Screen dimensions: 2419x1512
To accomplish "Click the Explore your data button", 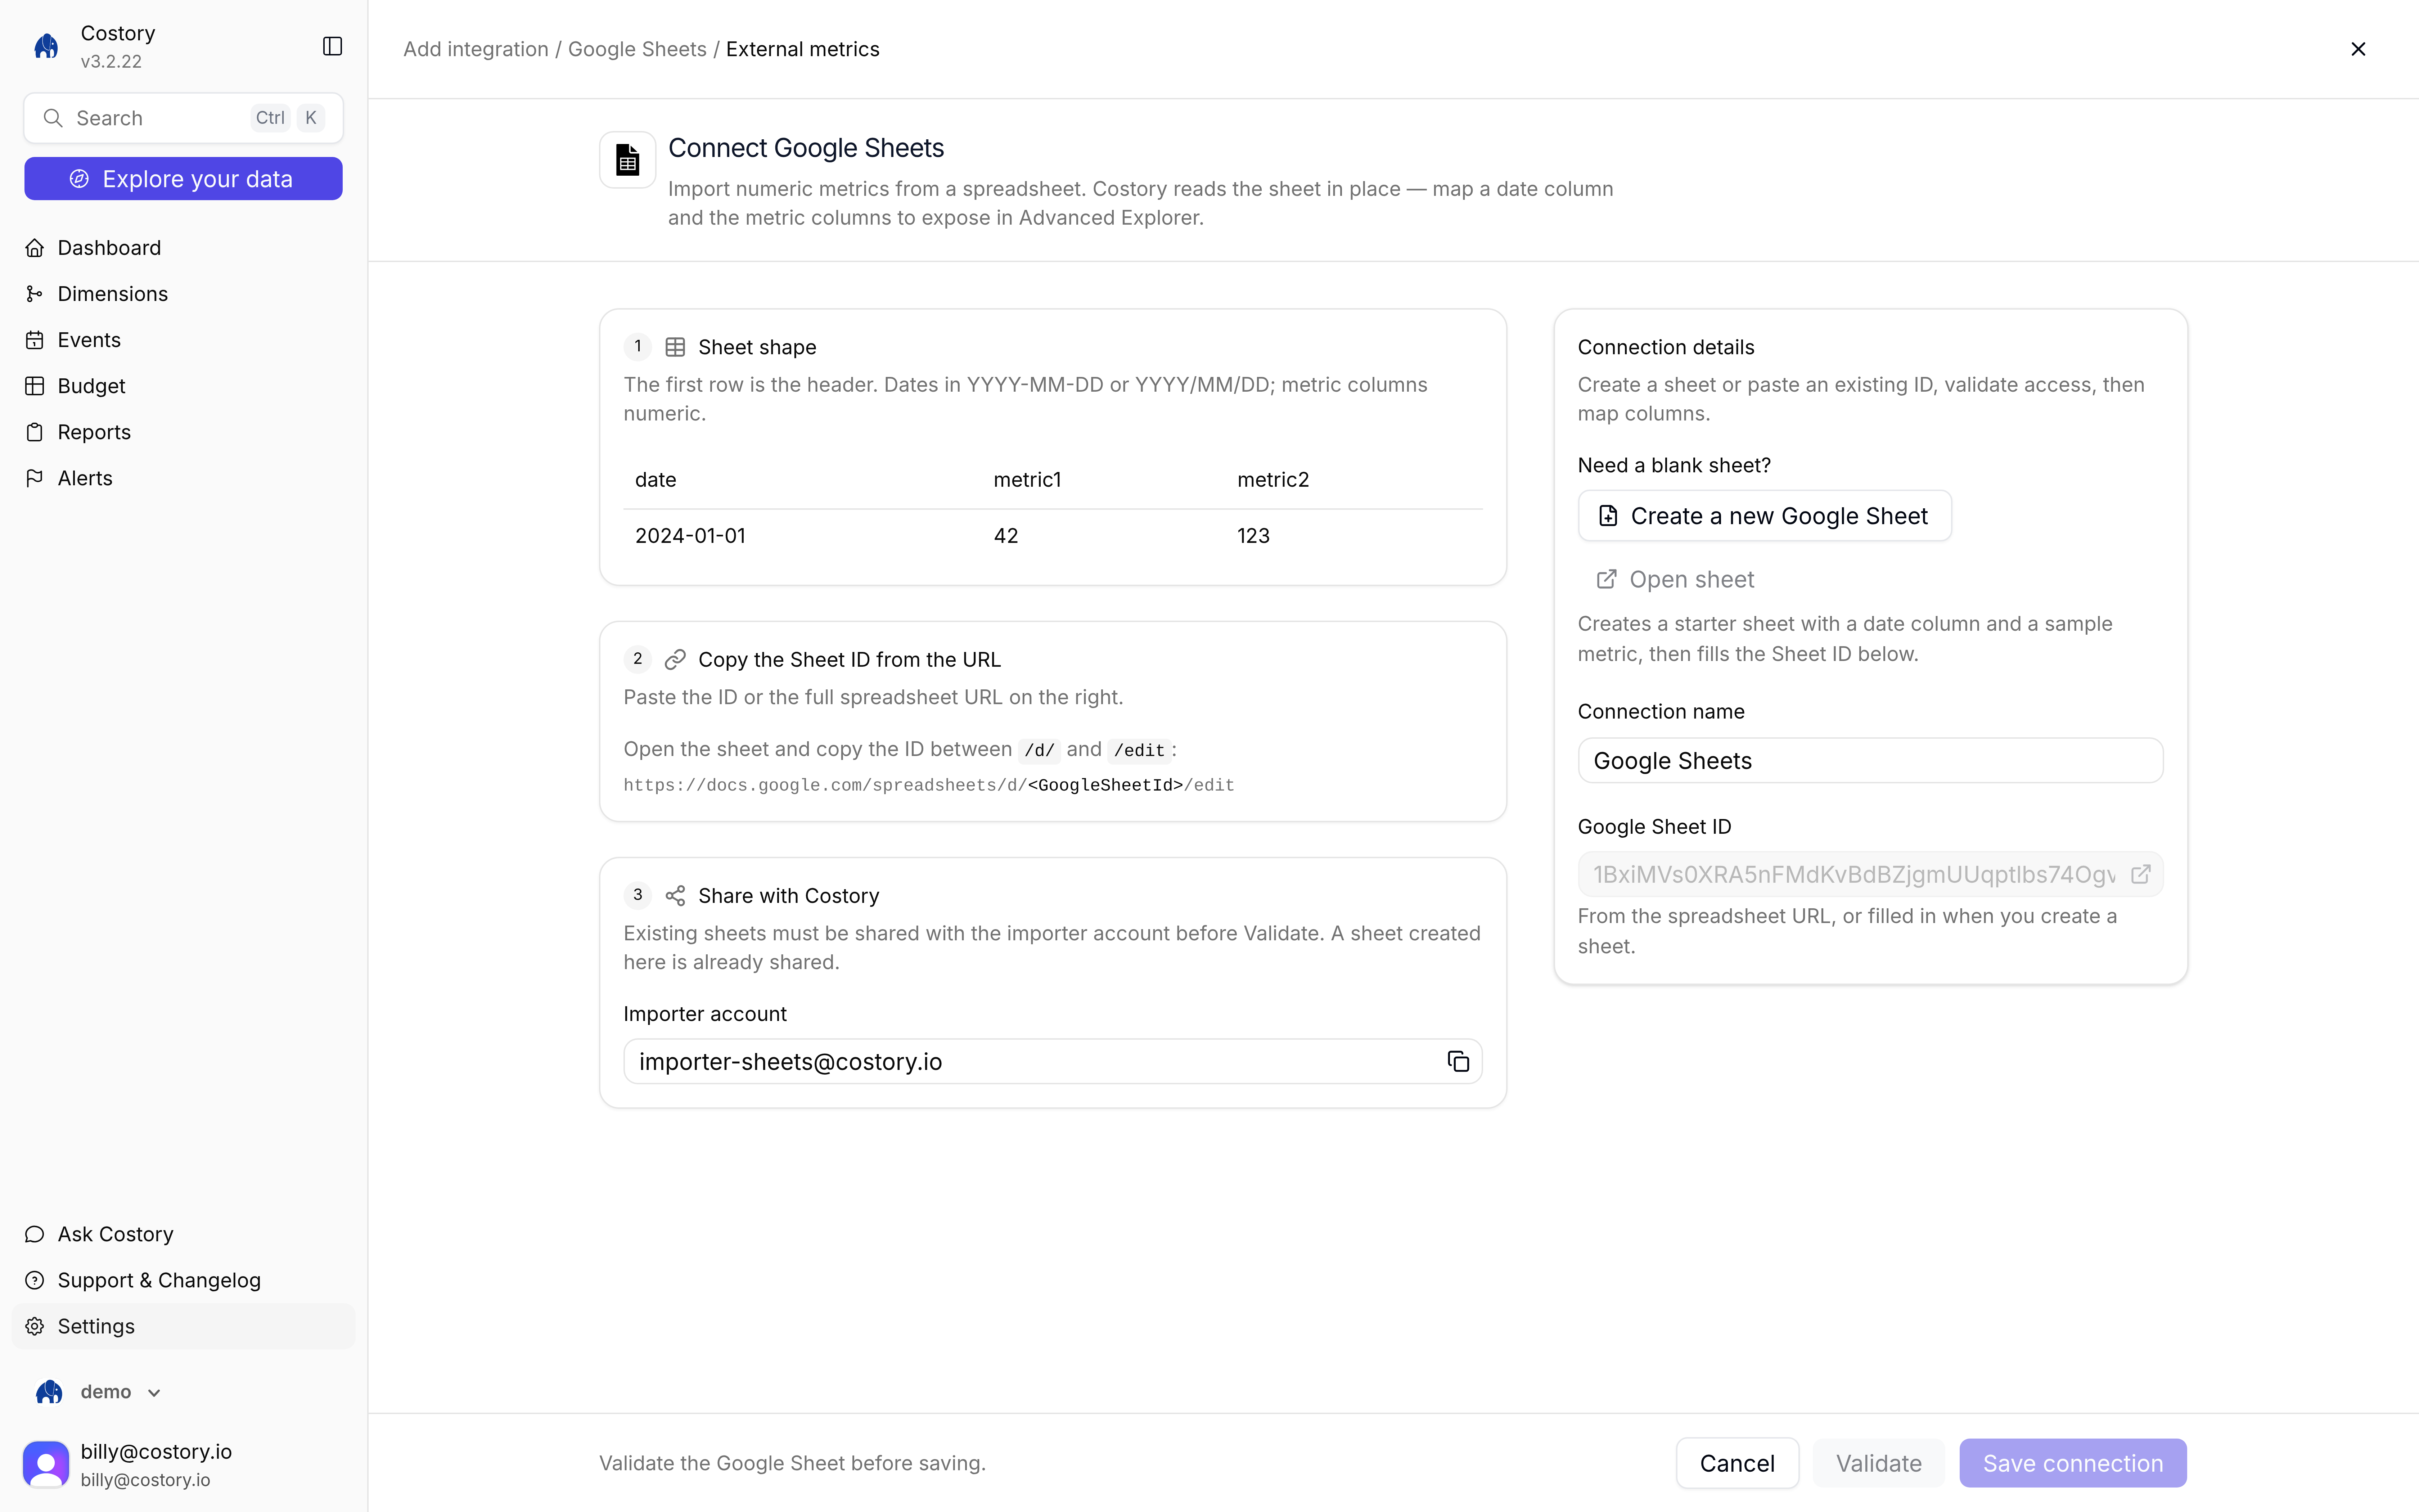I will [184, 179].
